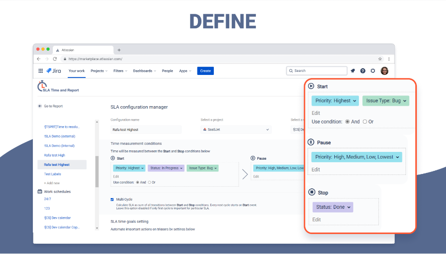Click the browser address bar

coord(223,59)
